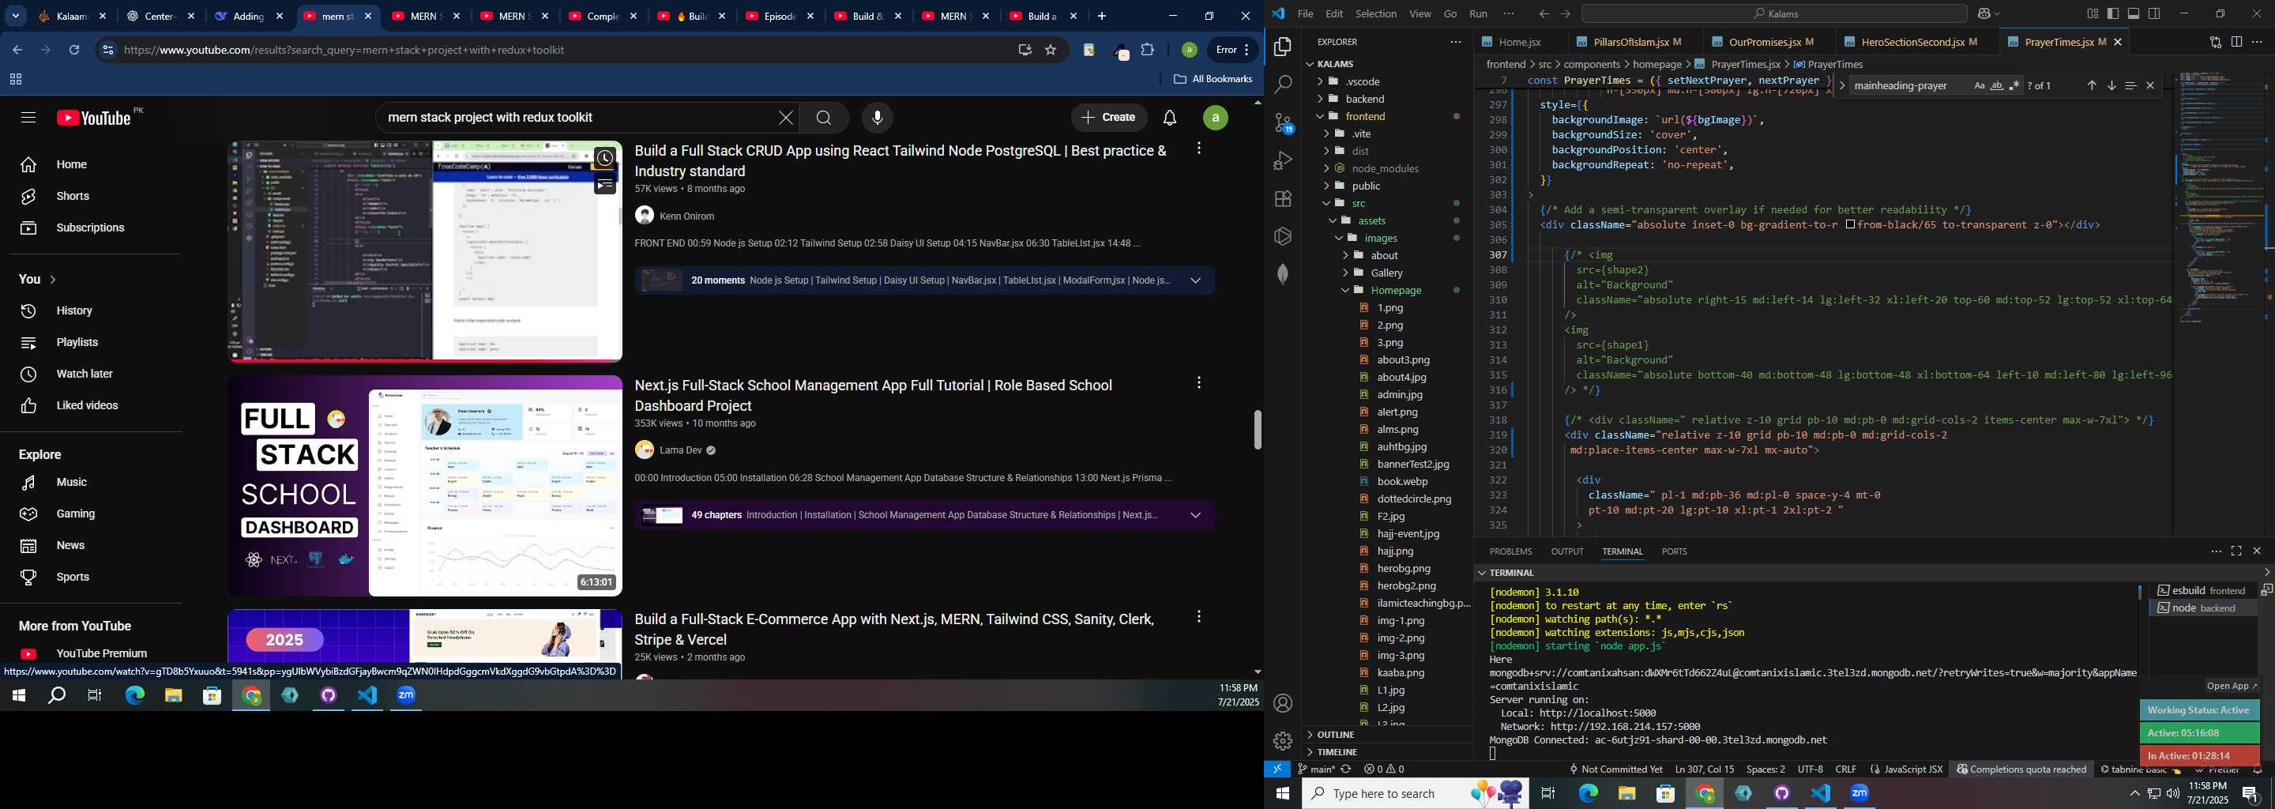Close the VS Code find widget
This screenshot has height=809, width=2275.
[x=2150, y=85]
